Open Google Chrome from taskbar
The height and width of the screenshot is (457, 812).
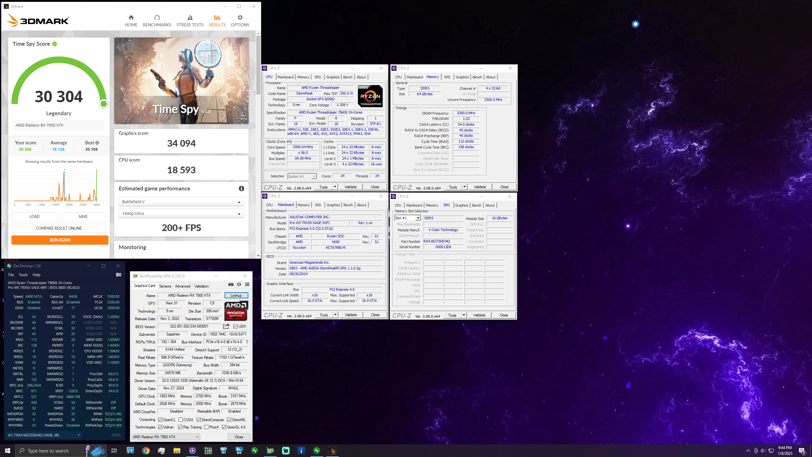pos(146,451)
